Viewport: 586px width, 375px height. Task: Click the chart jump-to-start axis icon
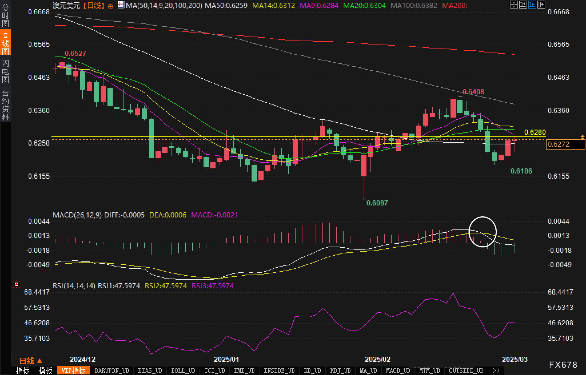(x=523, y=5)
